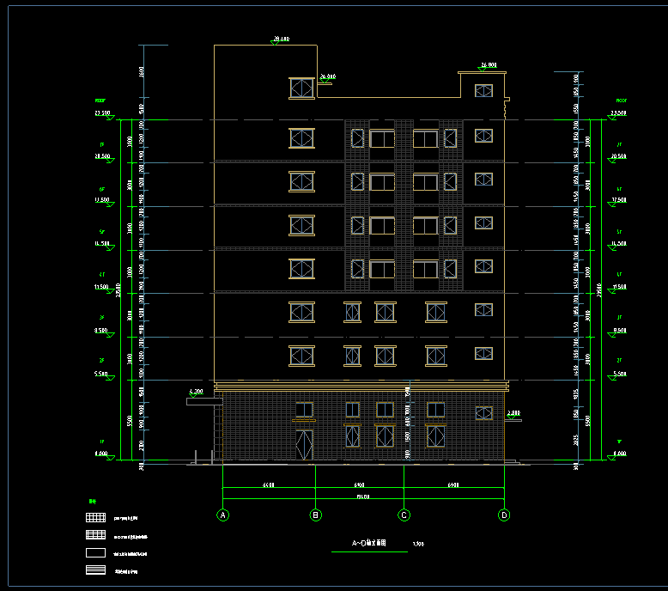The width and height of the screenshot is (668, 591).
Task: Select the second legend brick pattern swatch
Action: pos(95,535)
